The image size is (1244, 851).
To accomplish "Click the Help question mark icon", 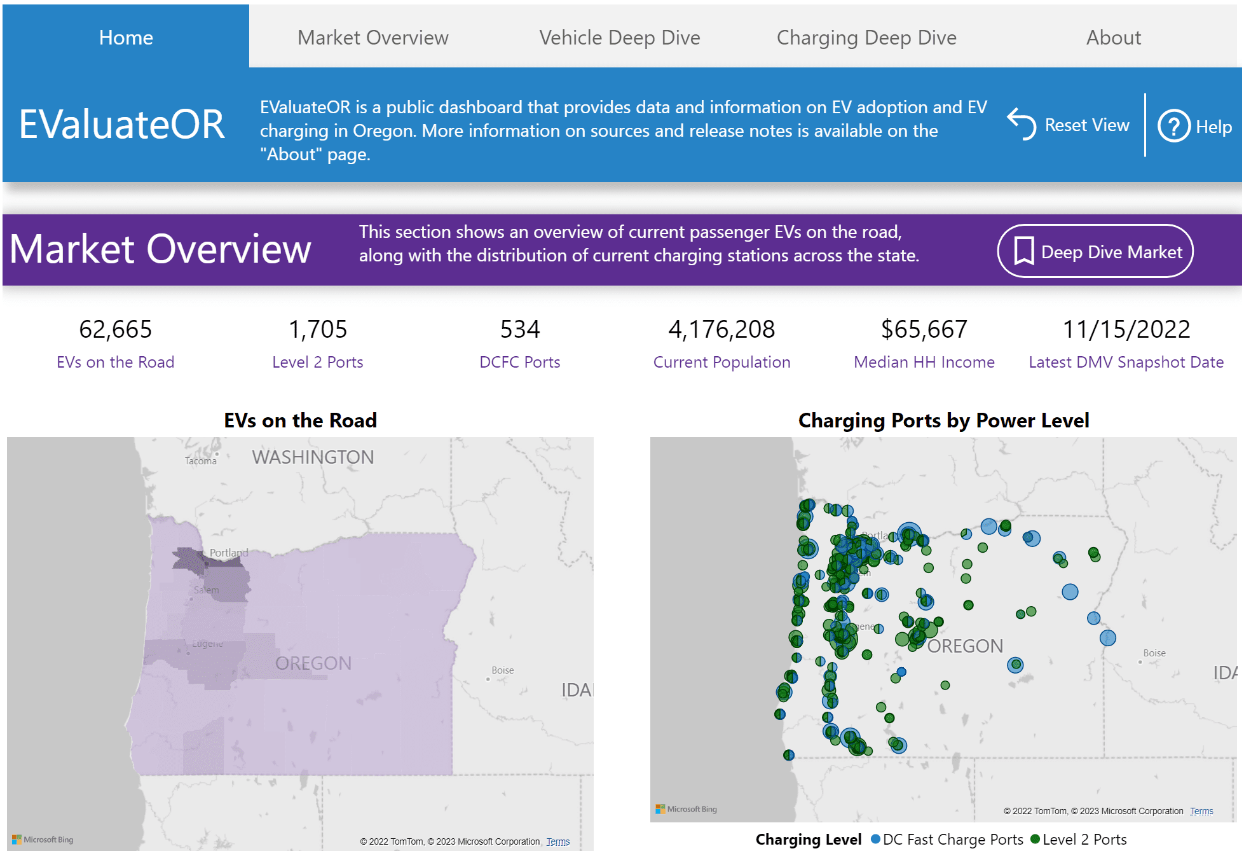I will [x=1173, y=126].
